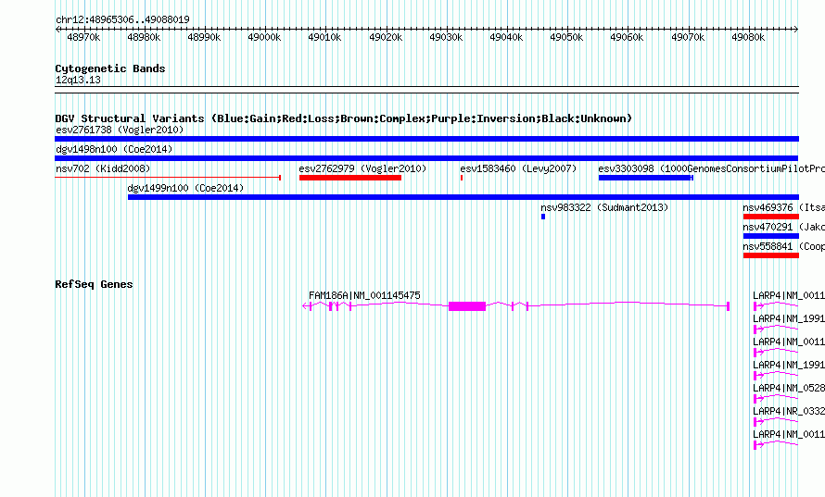This screenshot has height=497, width=825.
Task: Click the blue gain bar under dgv1498n100
Action: (x=426, y=158)
